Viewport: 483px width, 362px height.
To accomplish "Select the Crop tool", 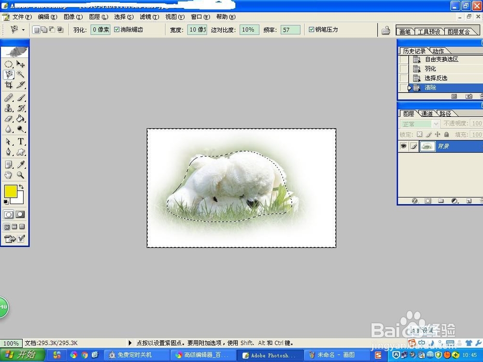I will tap(9, 84).
